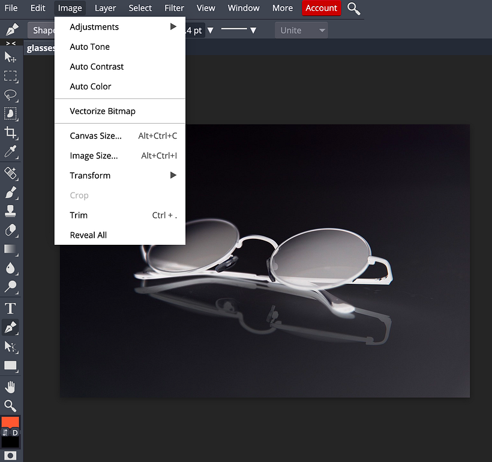Reset default colors with D button
Screen dimensions: 492x462
tap(15, 433)
